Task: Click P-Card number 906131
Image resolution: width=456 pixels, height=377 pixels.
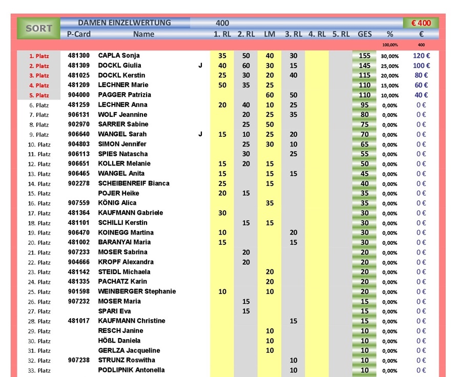Action: [x=79, y=115]
